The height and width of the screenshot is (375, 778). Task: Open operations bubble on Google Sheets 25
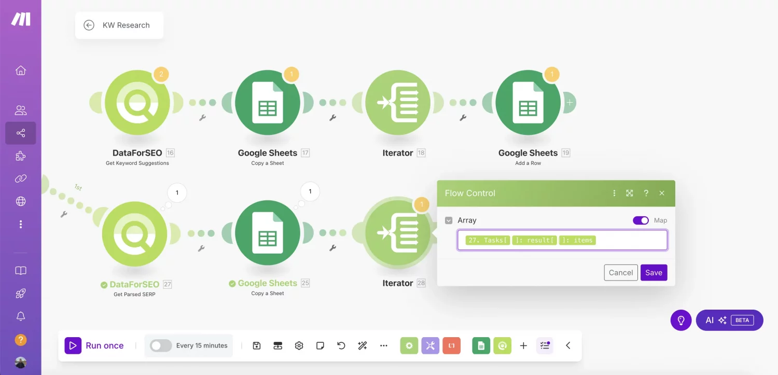310,191
